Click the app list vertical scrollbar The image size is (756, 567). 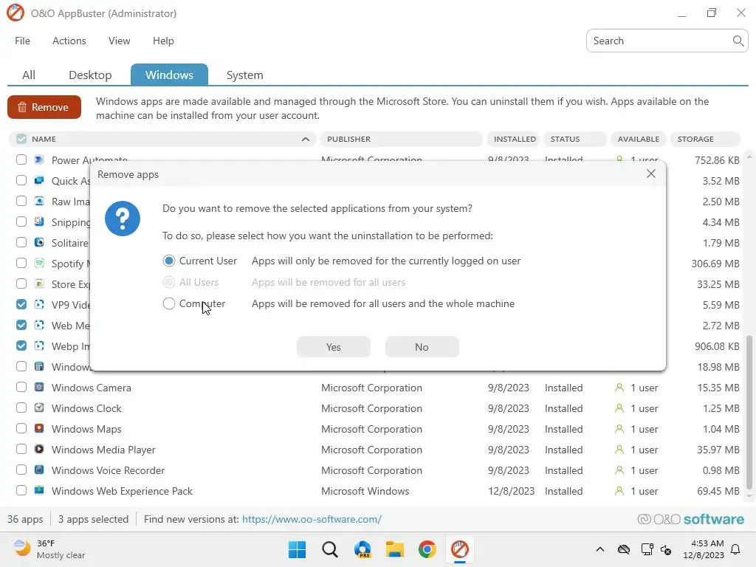point(749,412)
